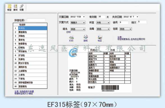Select row 10 in the package list
This screenshot has height=108, width=165.
point(30,63)
